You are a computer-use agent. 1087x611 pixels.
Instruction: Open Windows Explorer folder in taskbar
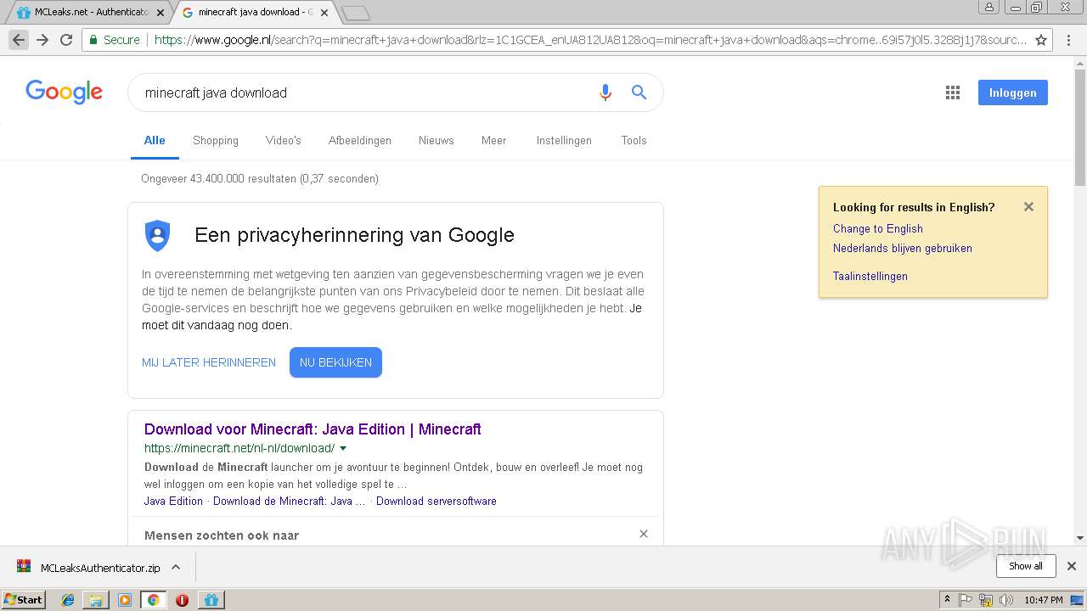coord(96,600)
